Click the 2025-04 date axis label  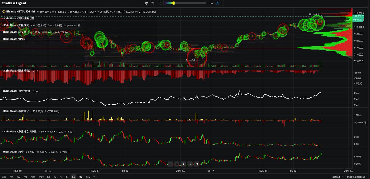180,171
